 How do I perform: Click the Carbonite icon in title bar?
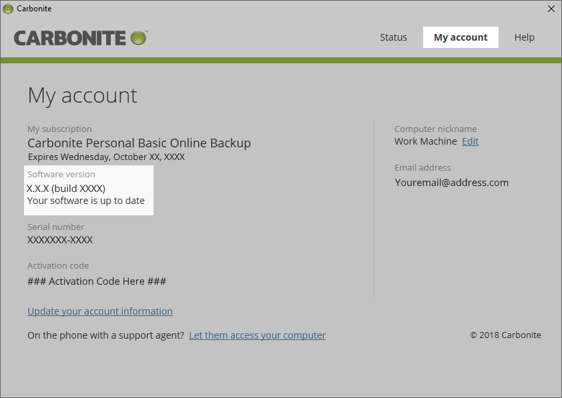coord(8,9)
